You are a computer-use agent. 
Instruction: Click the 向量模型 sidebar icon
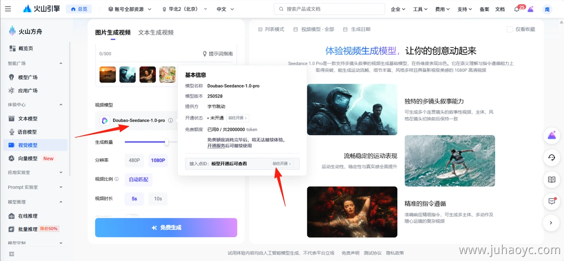click(12, 158)
